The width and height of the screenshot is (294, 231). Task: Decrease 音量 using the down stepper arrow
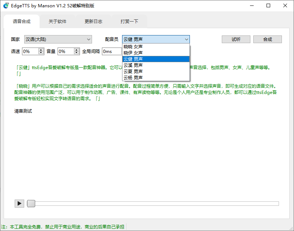tap(76, 53)
